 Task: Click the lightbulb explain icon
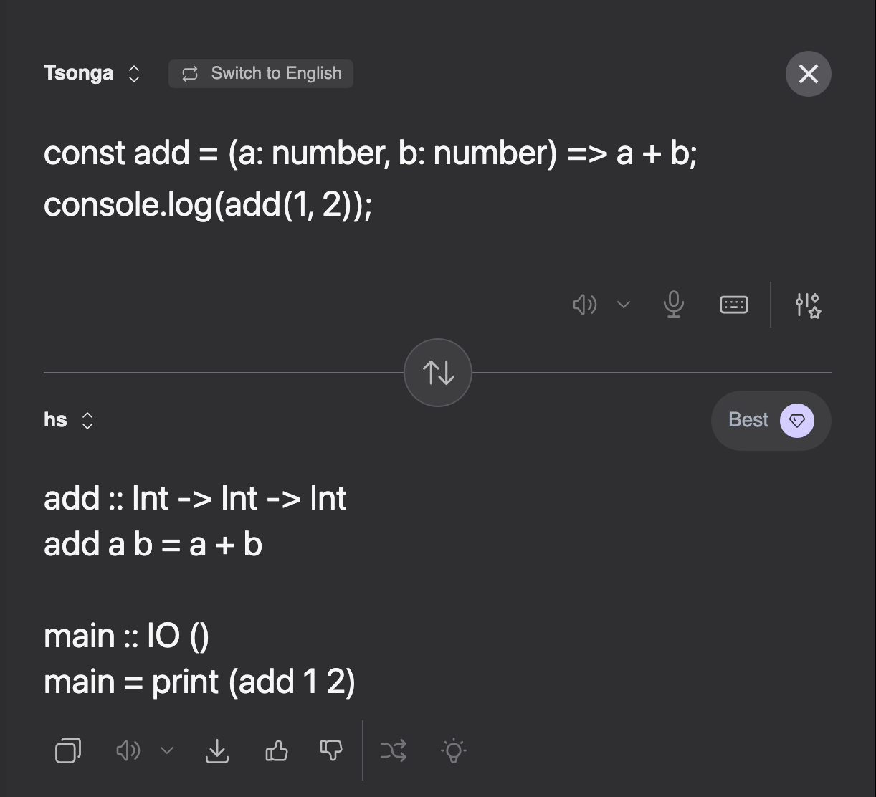pos(454,750)
